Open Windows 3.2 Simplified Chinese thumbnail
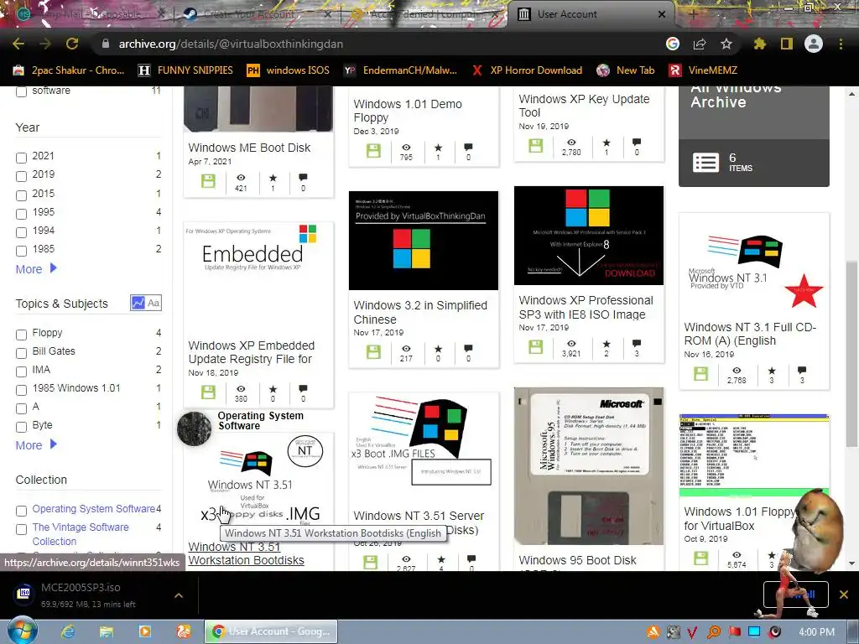Screen dimensions: 859x644 (x=424, y=241)
